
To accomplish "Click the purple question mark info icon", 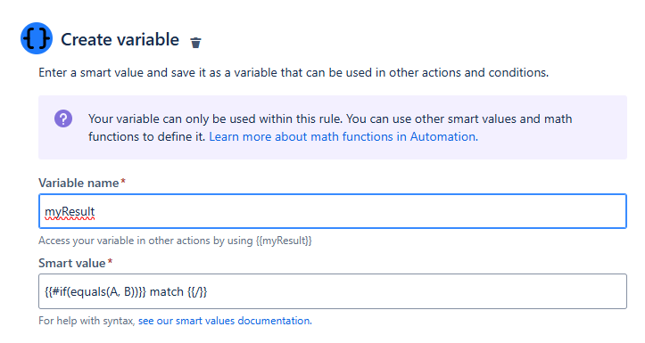I will [x=63, y=118].
